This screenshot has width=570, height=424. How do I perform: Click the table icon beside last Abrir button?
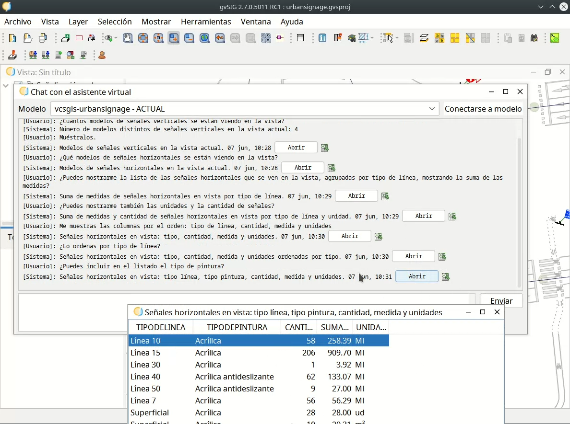click(446, 277)
